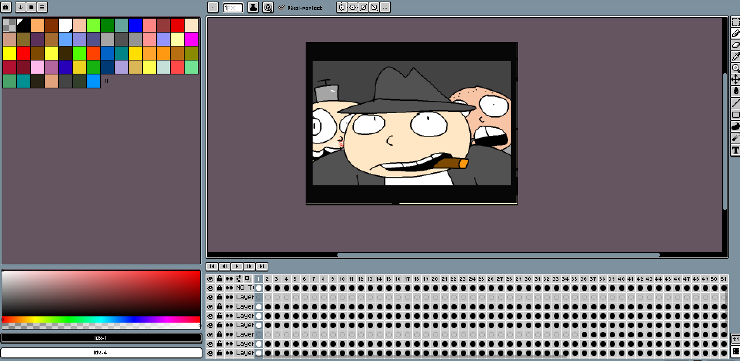The height and width of the screenshot is (361, 740).
Task: Click the ink bottle icon in context bar
Action: 253,7
